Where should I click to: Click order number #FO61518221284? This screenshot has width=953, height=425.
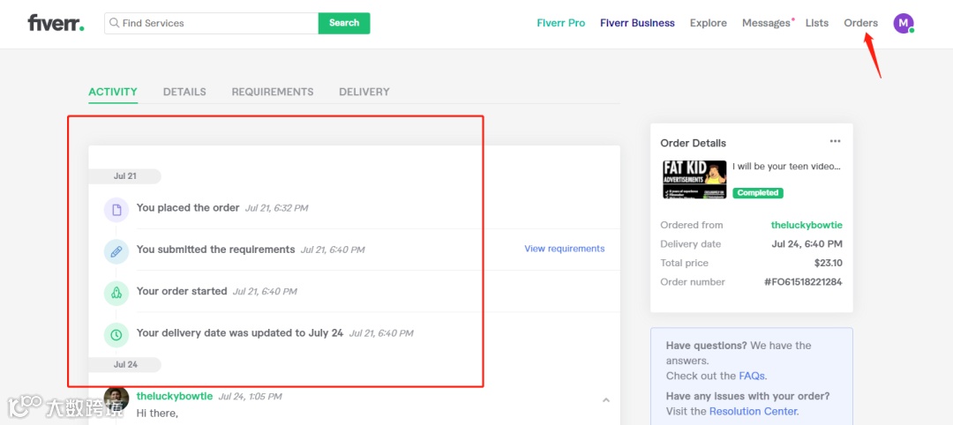(804, 282)
